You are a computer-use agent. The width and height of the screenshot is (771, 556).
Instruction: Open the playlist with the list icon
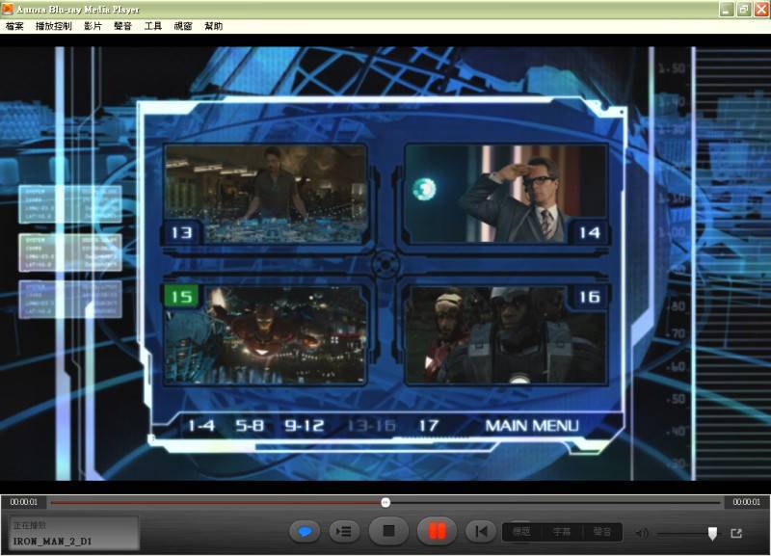coord(344,531)
